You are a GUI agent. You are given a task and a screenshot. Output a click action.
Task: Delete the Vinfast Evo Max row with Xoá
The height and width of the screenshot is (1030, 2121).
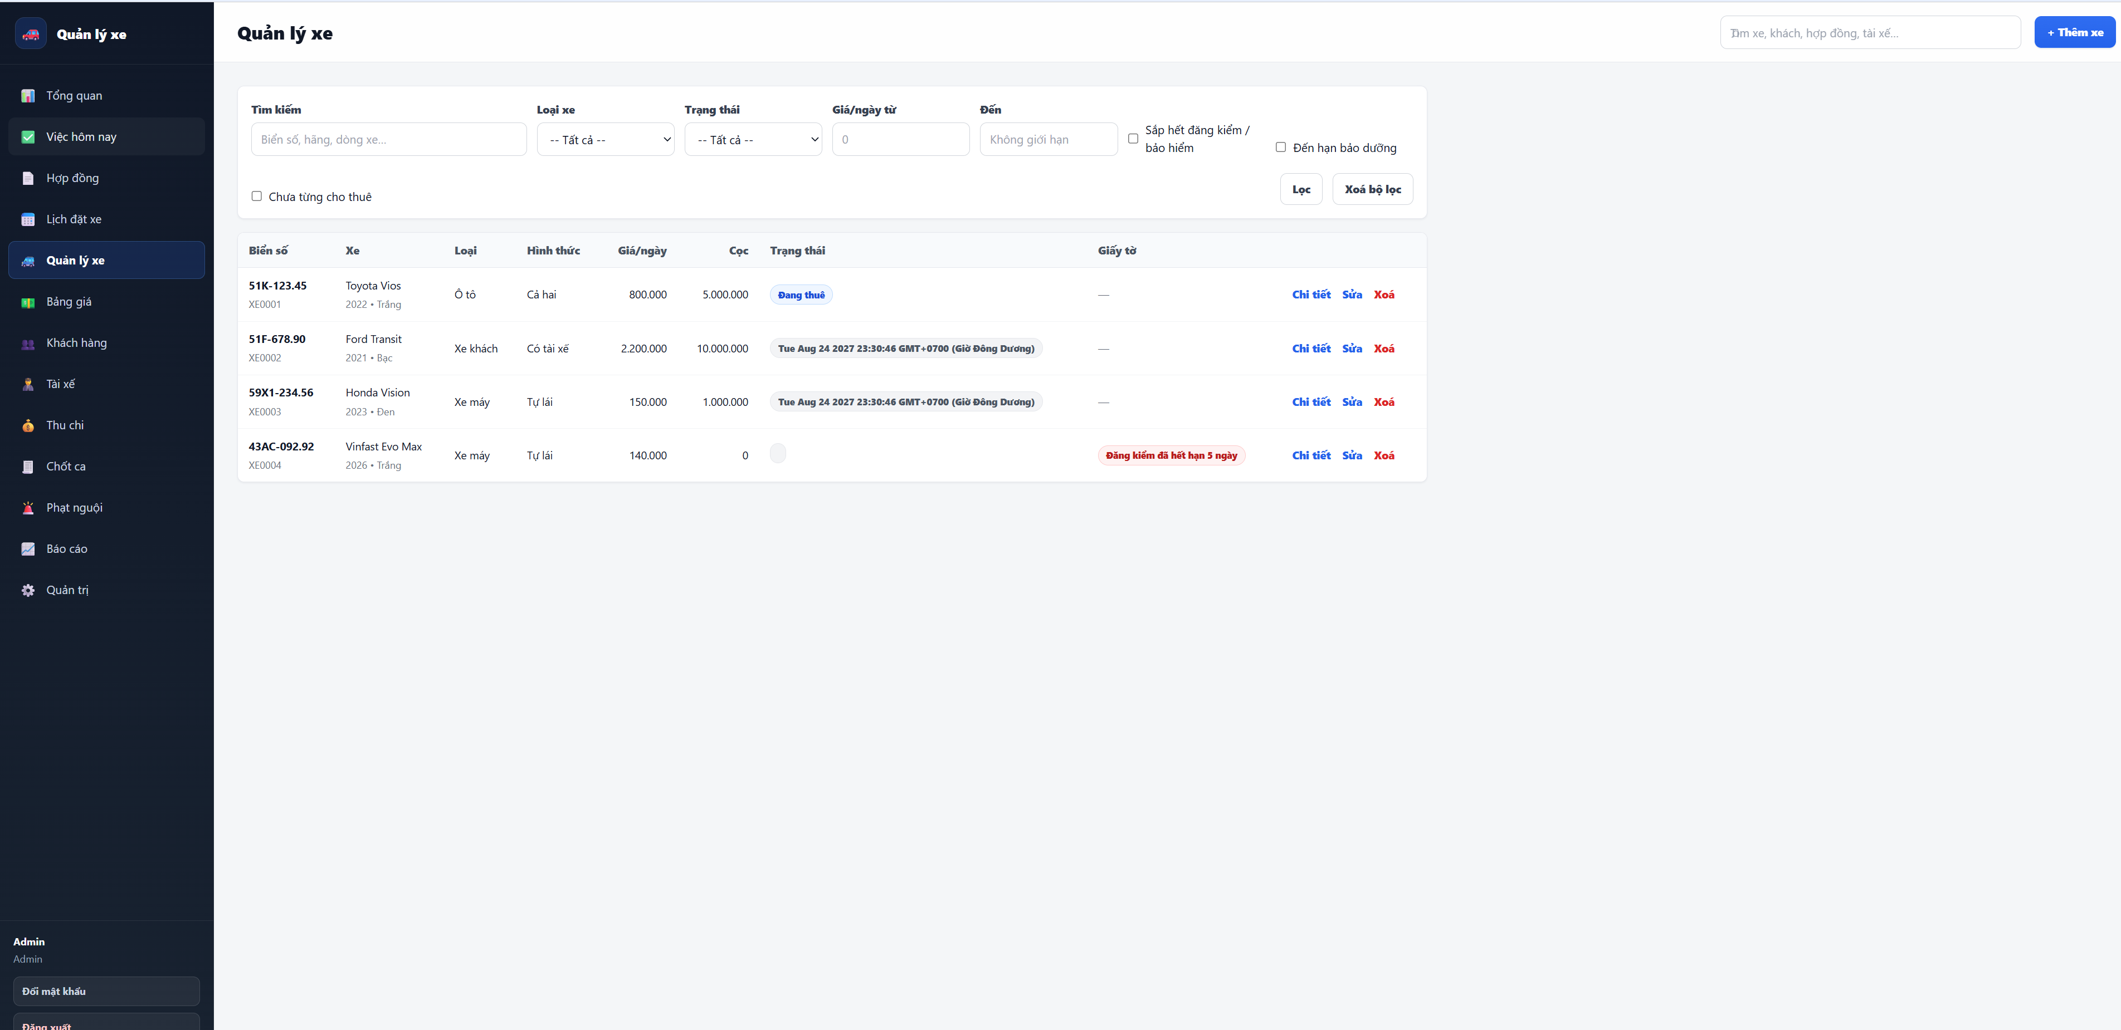1384,456
